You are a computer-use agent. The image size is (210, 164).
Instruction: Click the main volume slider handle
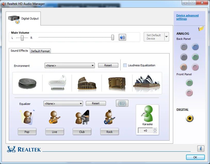tap(113, 38)
